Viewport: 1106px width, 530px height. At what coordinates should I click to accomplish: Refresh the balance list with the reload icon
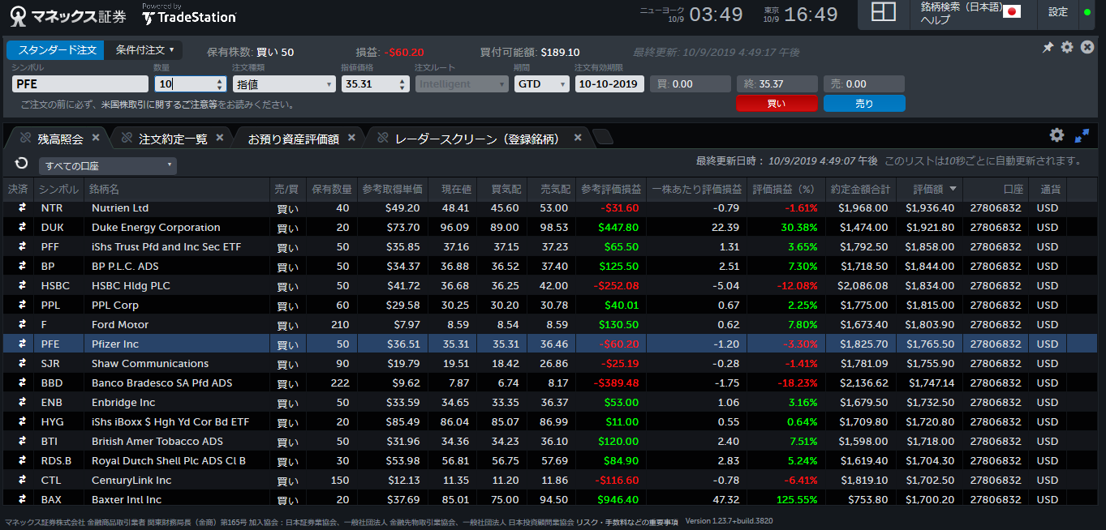(x=21, y=164)
